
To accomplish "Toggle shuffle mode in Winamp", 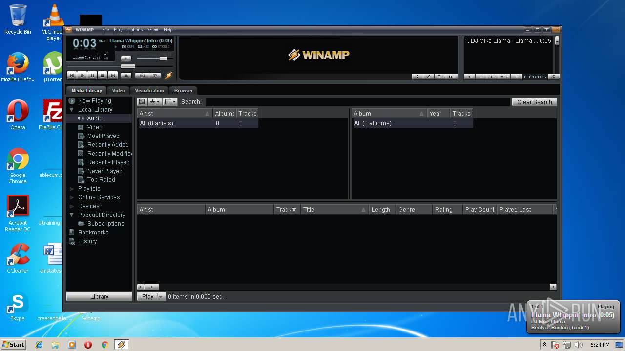I will tap(142, 76).
